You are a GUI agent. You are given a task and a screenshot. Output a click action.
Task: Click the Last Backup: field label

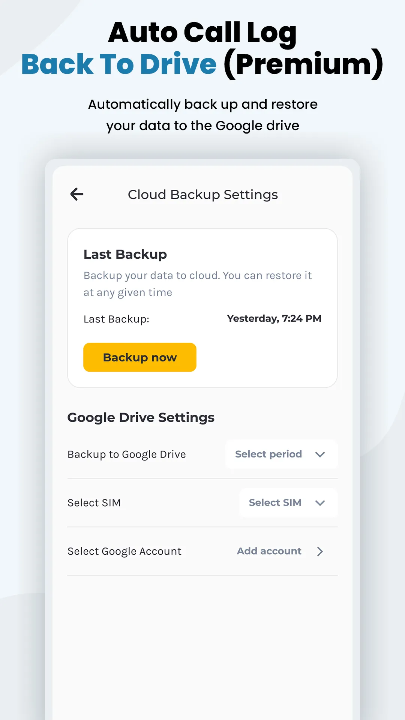(x=116, y=319)
